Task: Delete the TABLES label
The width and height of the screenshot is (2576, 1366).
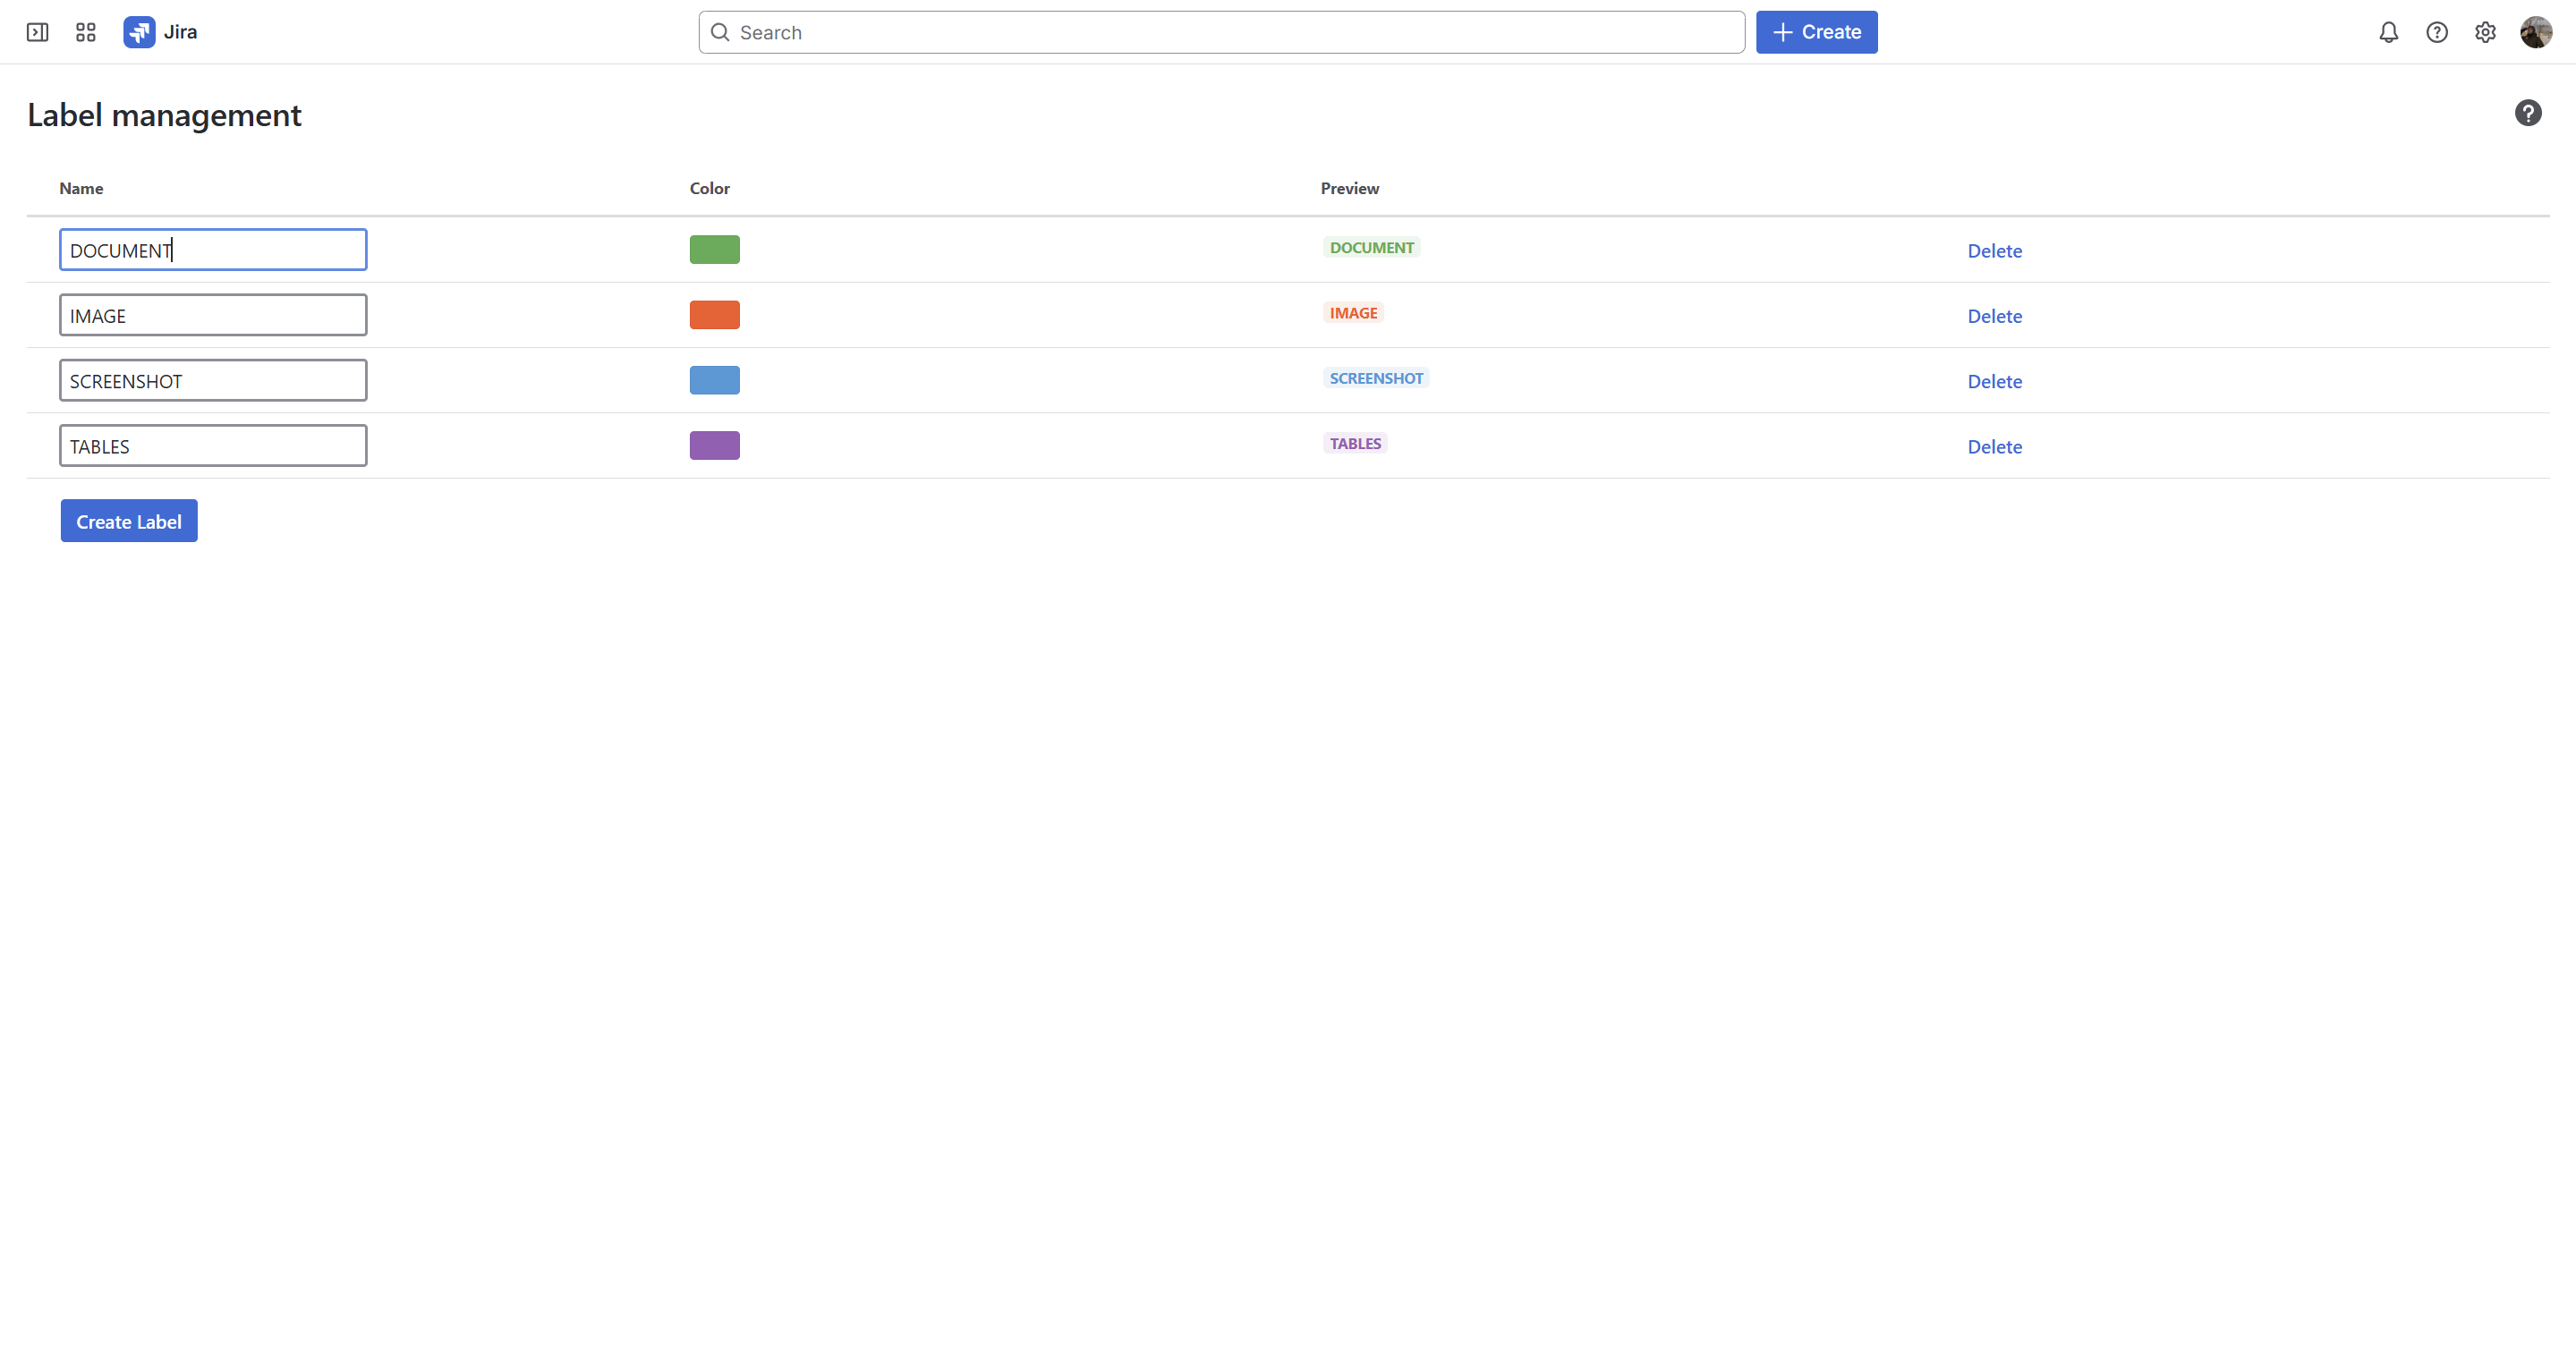Action: (x=1994, y=446)
